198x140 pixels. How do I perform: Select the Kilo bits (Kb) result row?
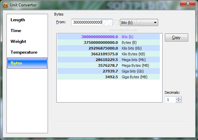point(108,48)
